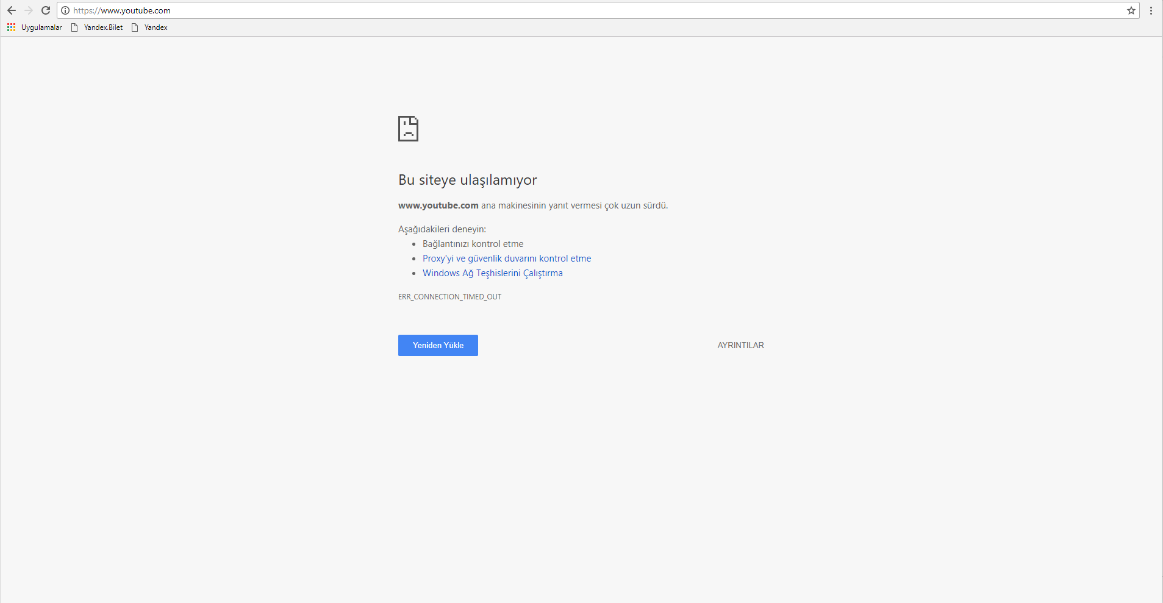
Task: Go back using the back arrow
Action: (12, 10)
